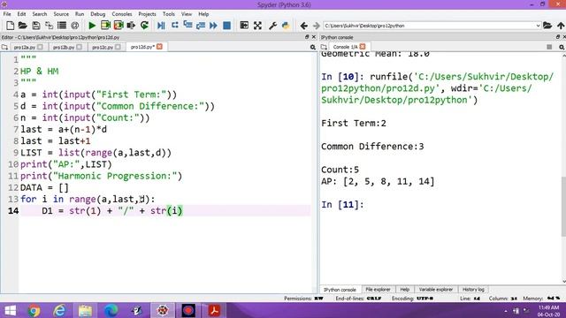Open the Edit menu
566x318 pixels.
21,14
